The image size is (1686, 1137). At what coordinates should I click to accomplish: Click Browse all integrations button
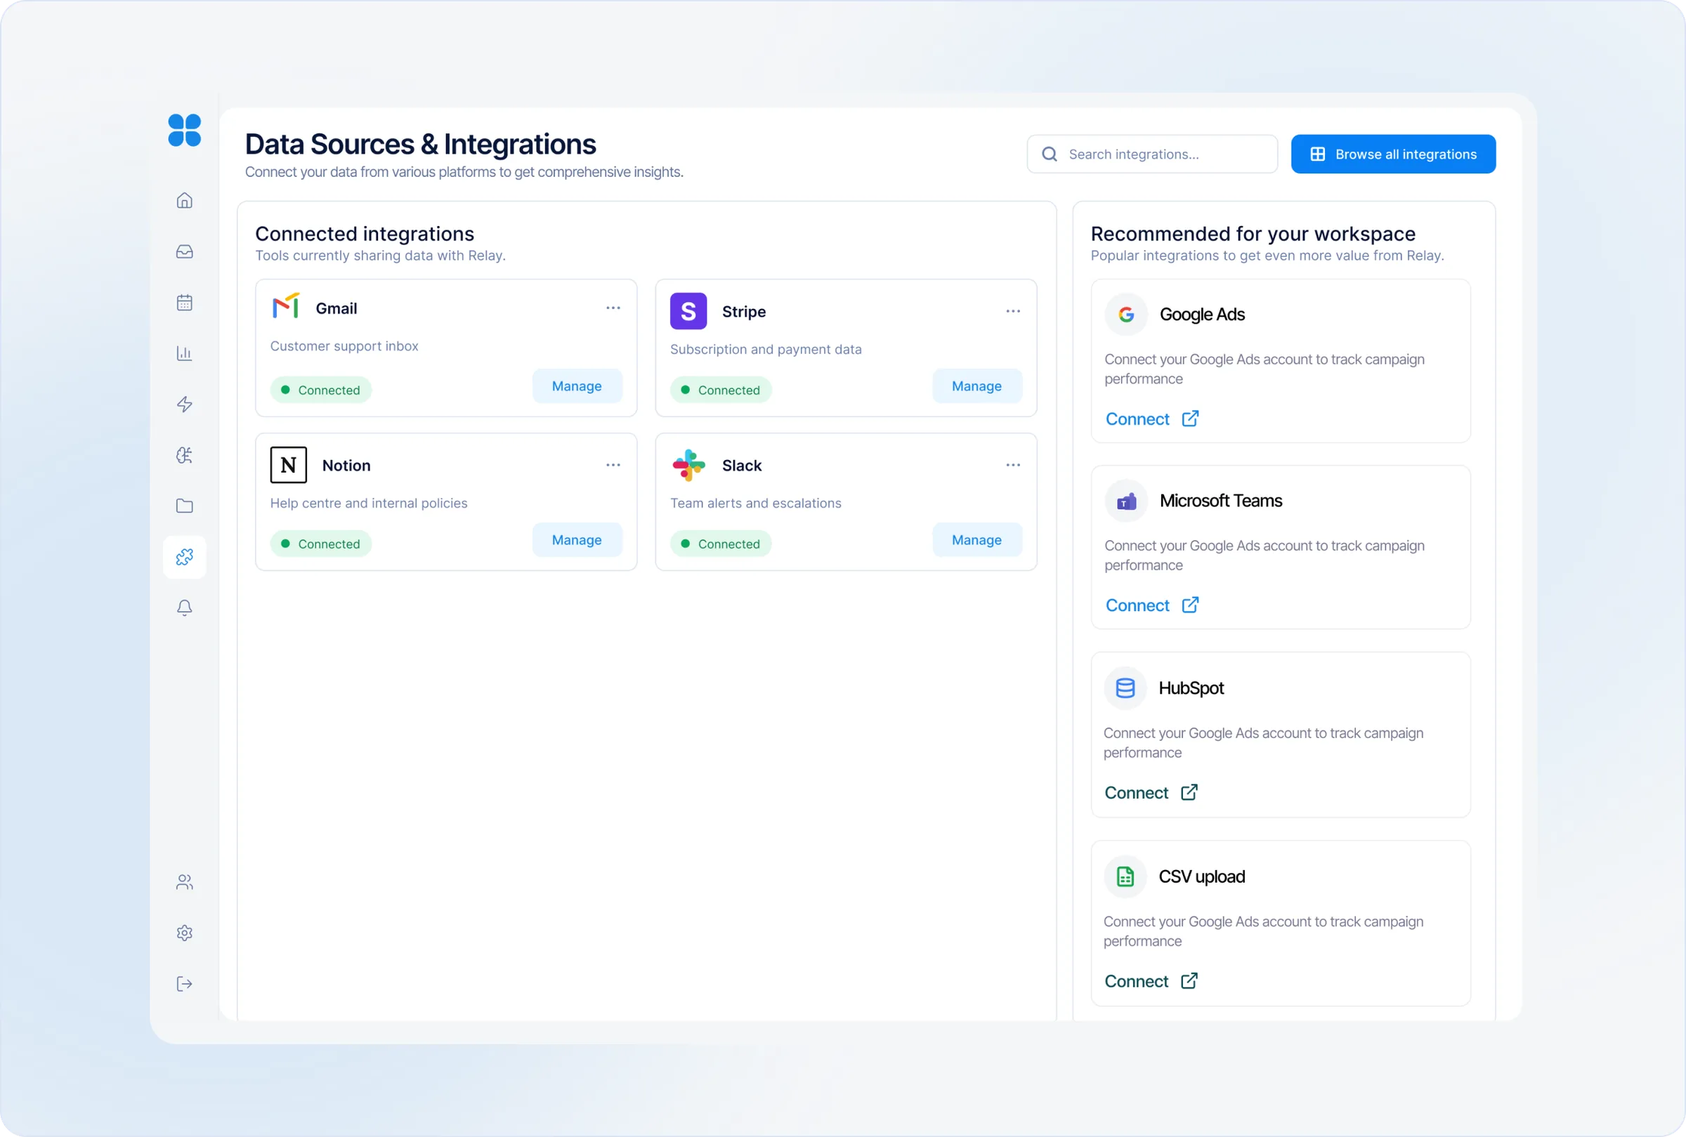tap(1392, 154)
